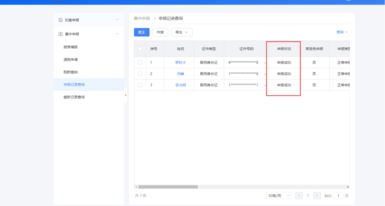Open 退税申请 in the sidebar

tap(71, 59)
